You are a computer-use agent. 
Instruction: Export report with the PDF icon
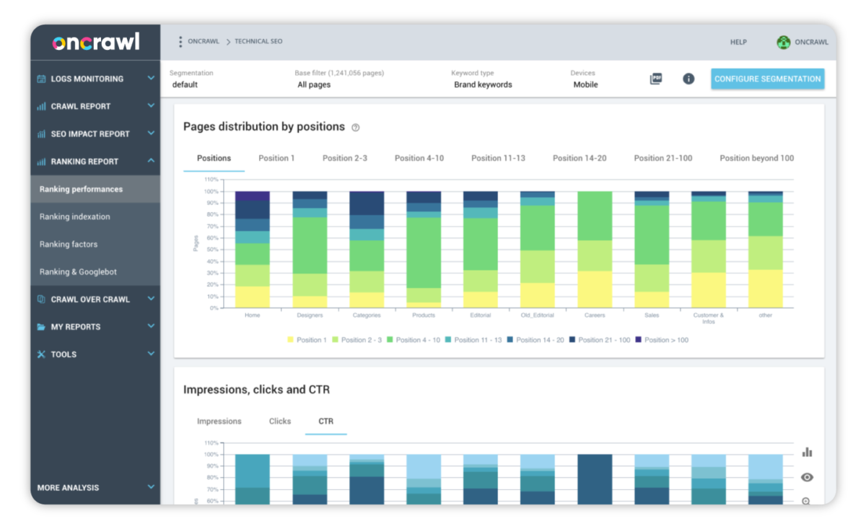tap(656, 79)
